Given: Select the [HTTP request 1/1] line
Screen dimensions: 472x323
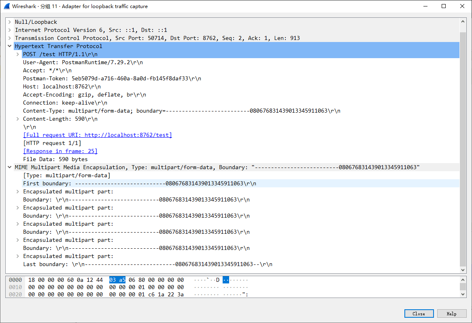Looking at the screenshot, I should [x=52, y=143].
